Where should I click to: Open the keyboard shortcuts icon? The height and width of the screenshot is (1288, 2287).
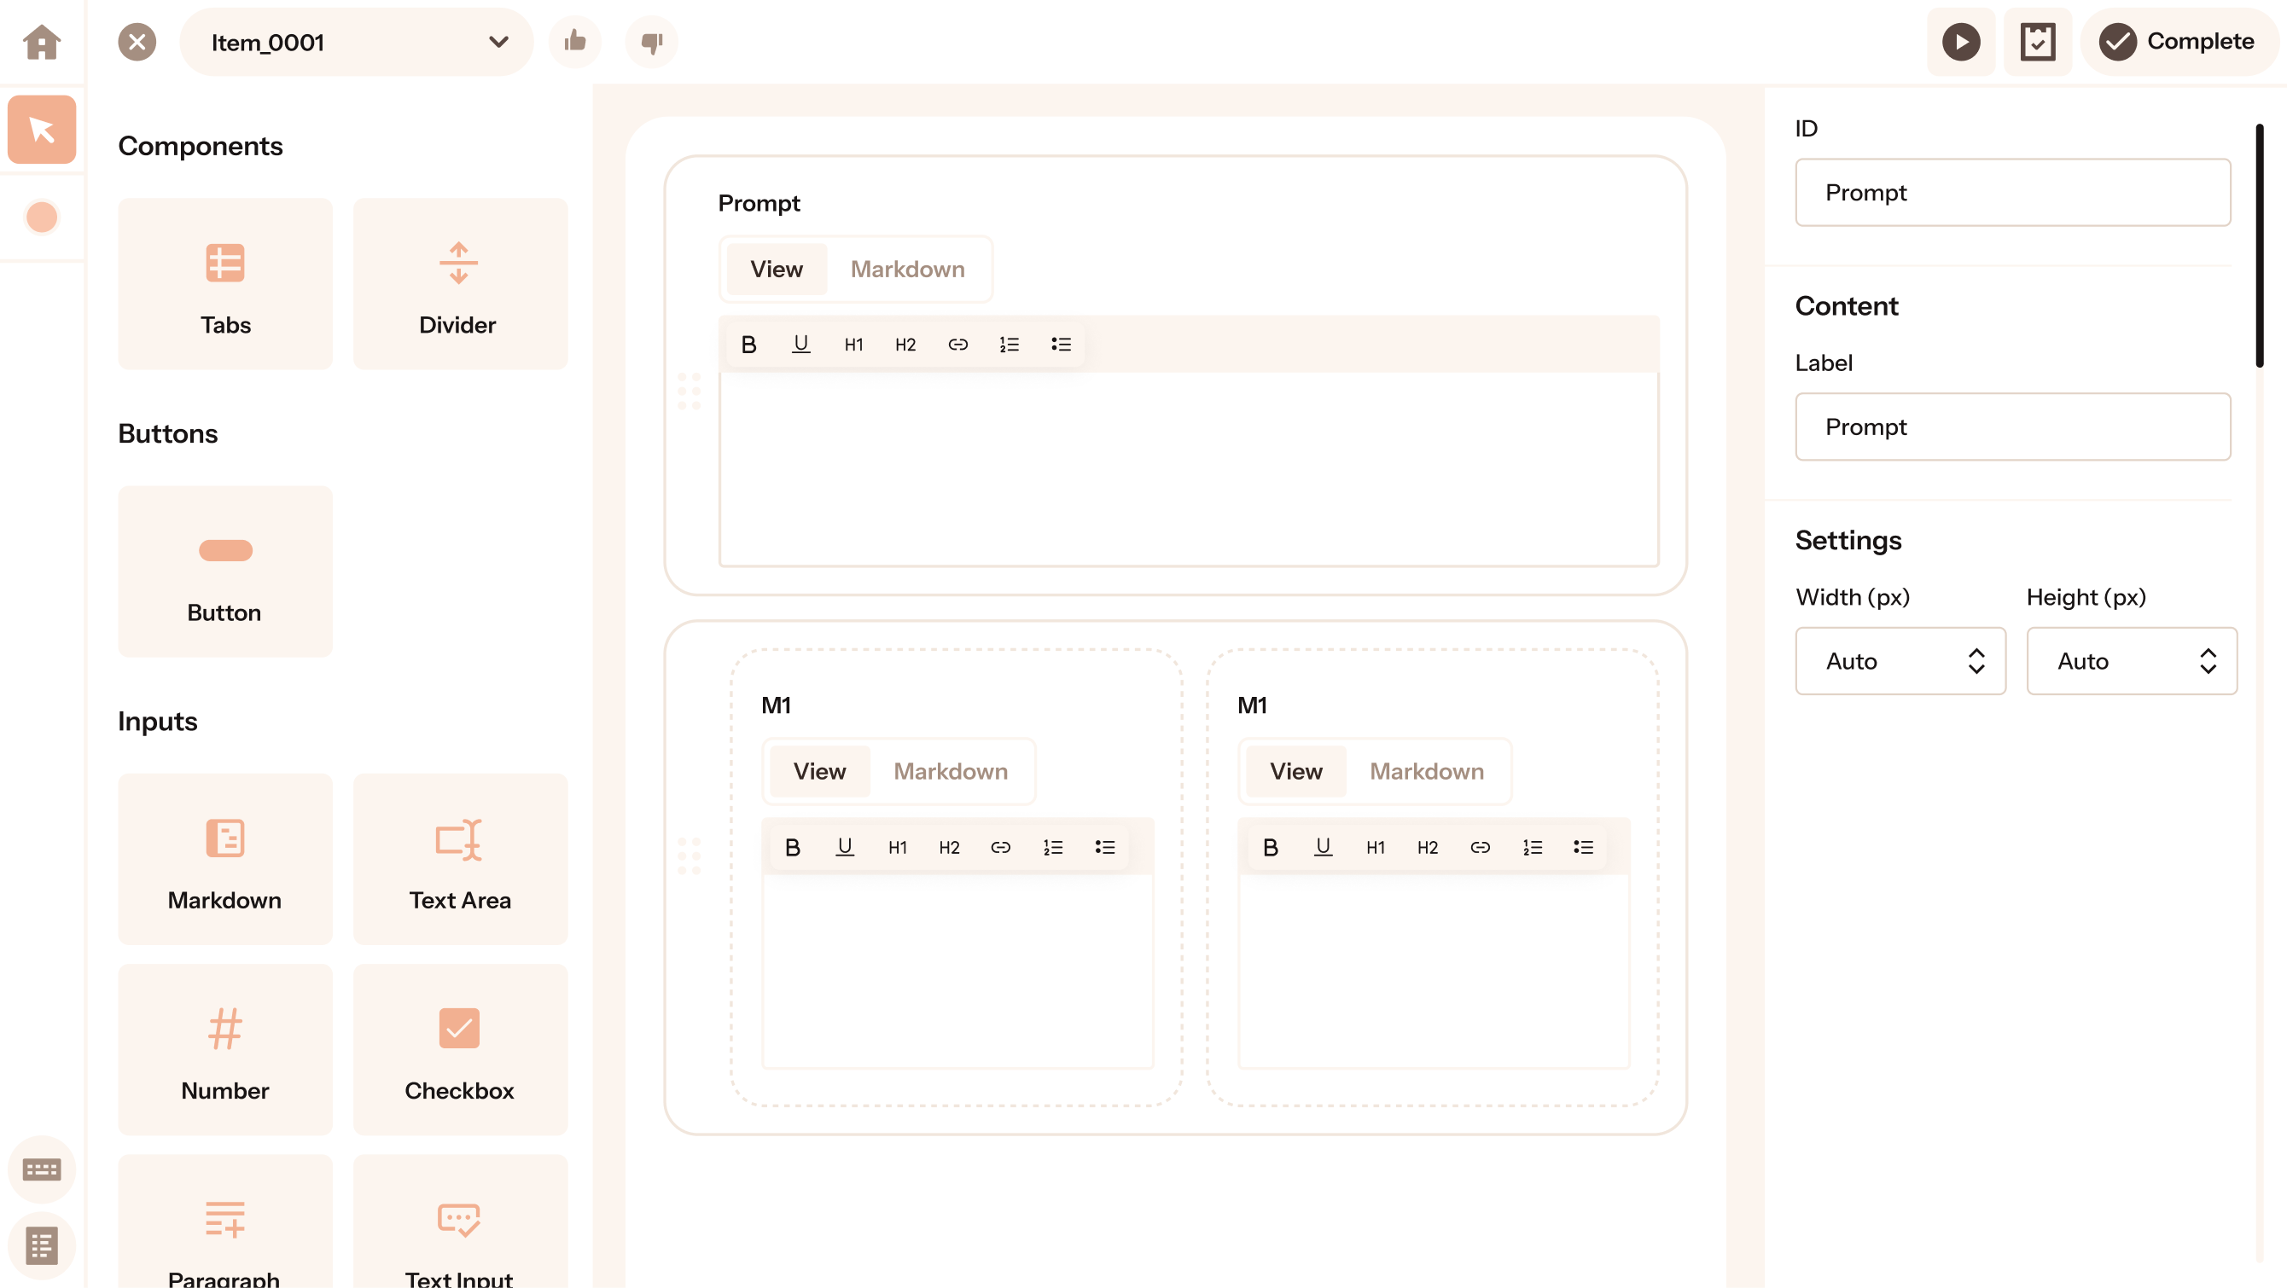[42, 1169]
